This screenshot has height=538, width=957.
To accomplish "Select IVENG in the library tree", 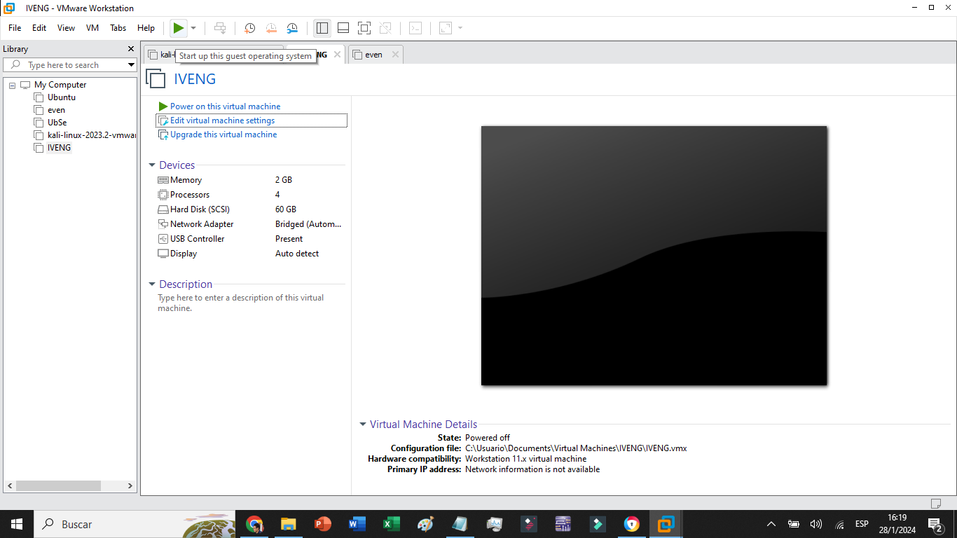I will (59, 148).
